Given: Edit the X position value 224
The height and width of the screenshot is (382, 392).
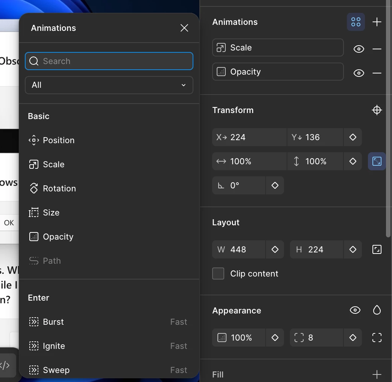Looking at the screenshot, I should pyautogui.click(x=249, y=137).
